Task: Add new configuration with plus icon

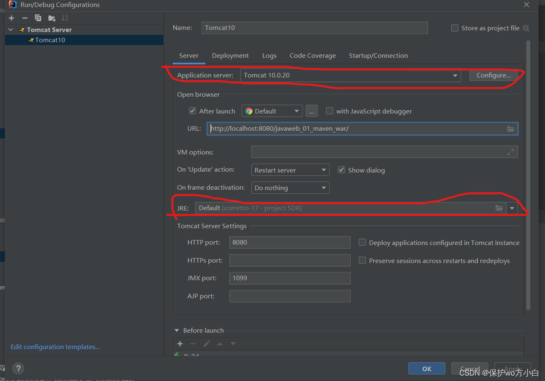Action: 11,18
